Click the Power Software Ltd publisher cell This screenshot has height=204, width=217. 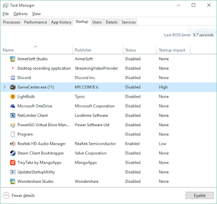tap(92, 125)
